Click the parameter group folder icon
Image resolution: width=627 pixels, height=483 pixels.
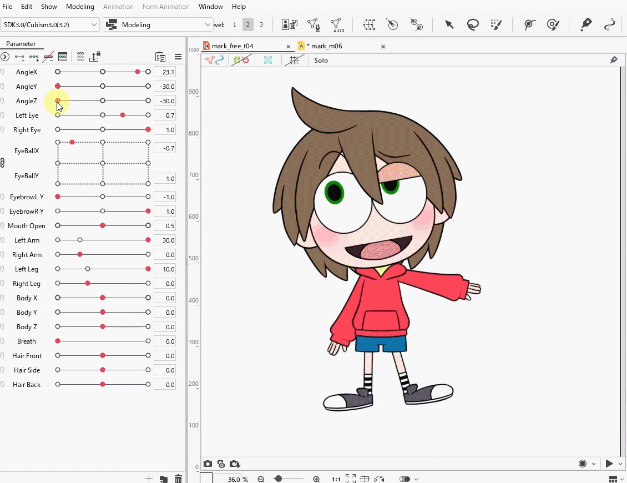[164, 479]
